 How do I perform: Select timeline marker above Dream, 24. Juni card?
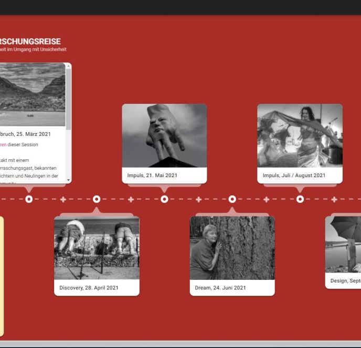[232, 199]
